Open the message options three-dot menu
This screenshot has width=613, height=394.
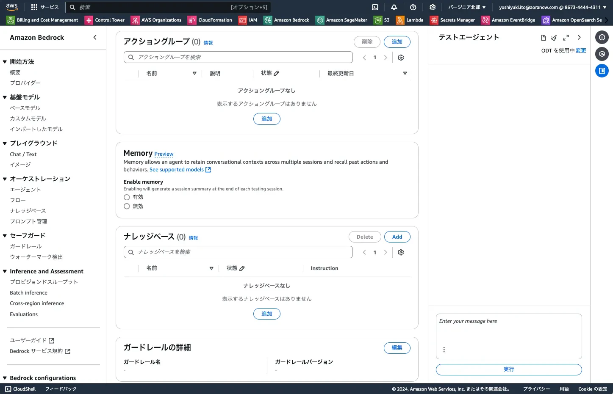click(444, 350)
